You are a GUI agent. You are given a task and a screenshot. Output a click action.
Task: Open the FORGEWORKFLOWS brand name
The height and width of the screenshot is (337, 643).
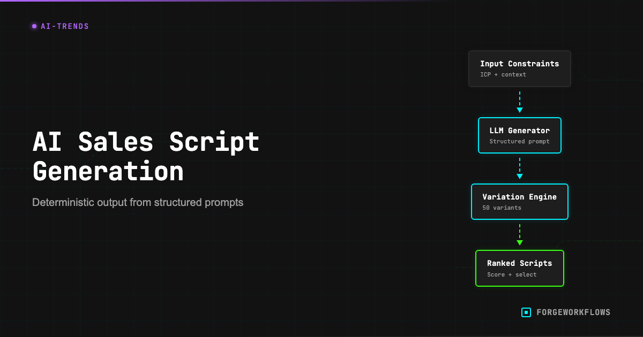click(573, 312)
